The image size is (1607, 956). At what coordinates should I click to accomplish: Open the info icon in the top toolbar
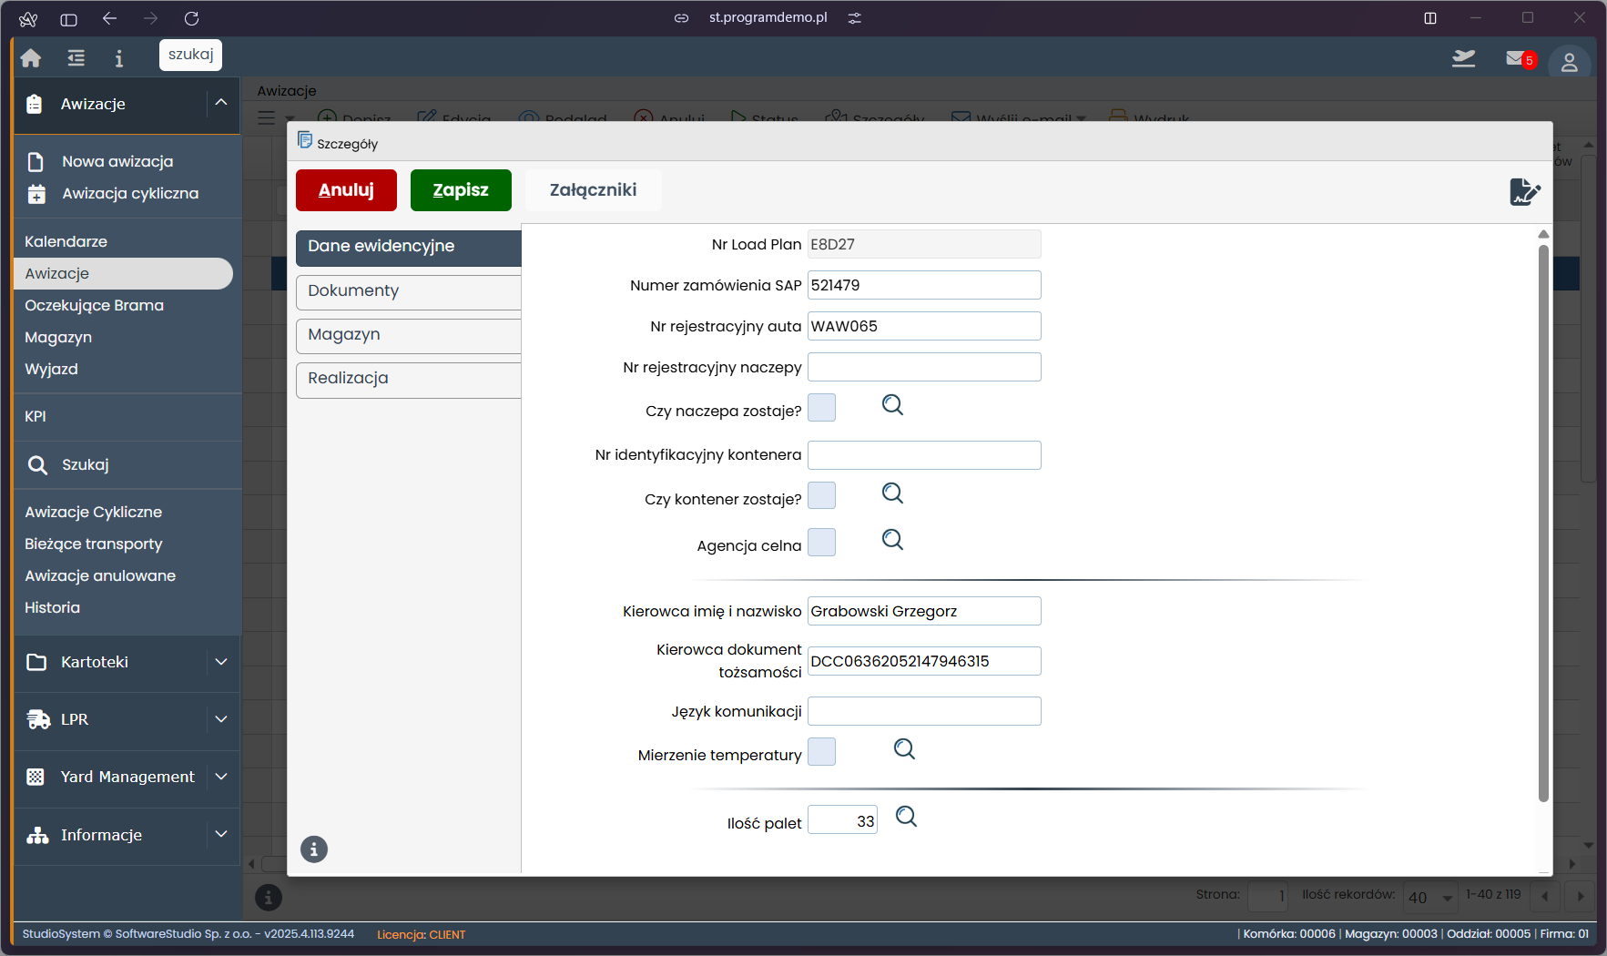118,57
